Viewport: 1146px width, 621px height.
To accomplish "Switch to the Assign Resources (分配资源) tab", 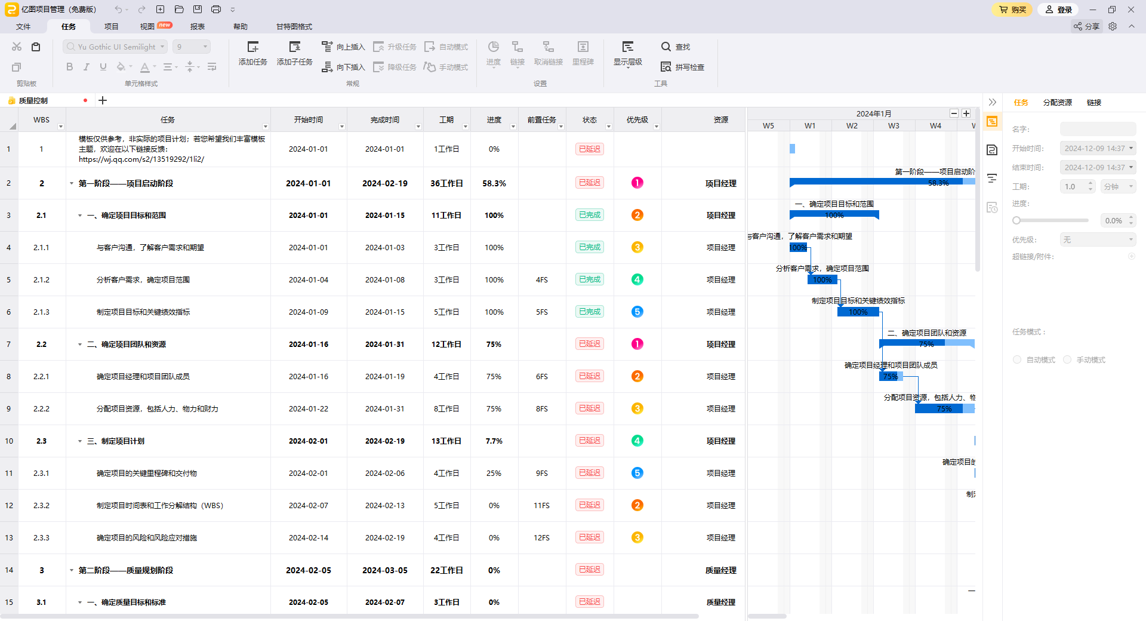I will 1057,102.
